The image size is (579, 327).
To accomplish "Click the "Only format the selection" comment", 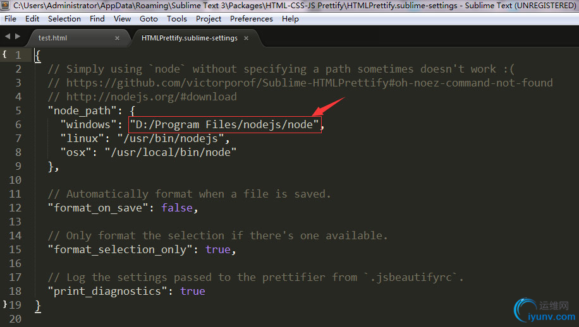I will [218, 235].
